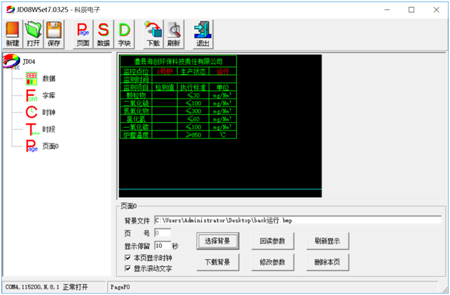Toggle the 显示滚动文字 checkbox
The width and height of the screenshot is (450, 295).
pyautogui.click(x=128, y=268)
